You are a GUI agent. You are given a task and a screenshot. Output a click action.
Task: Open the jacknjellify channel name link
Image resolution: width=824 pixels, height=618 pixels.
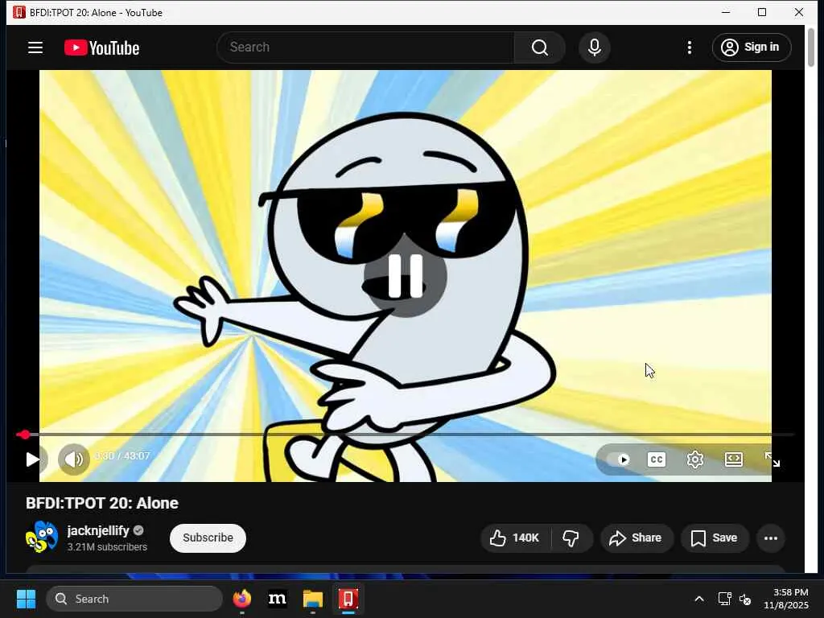[x=97, y=531]
